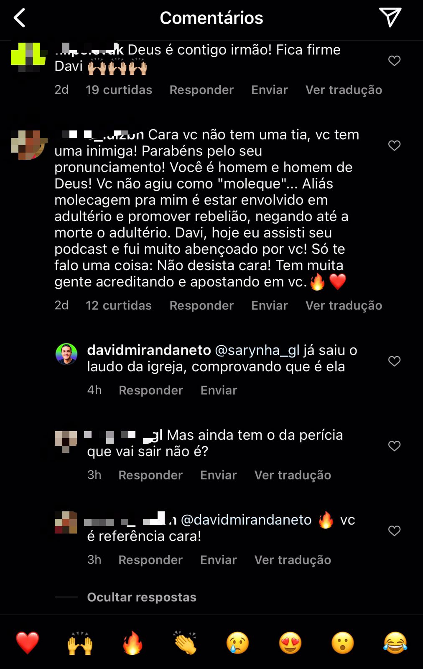Go back using the top-left arrow
The width and height of the screenshot is (423, 669).
20,18
